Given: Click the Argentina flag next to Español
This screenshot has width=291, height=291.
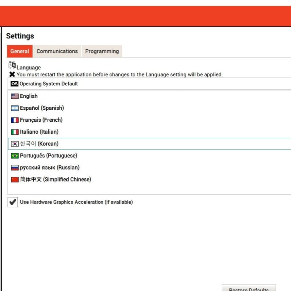Looking at the screenshot, I should [x=15, y=108].
